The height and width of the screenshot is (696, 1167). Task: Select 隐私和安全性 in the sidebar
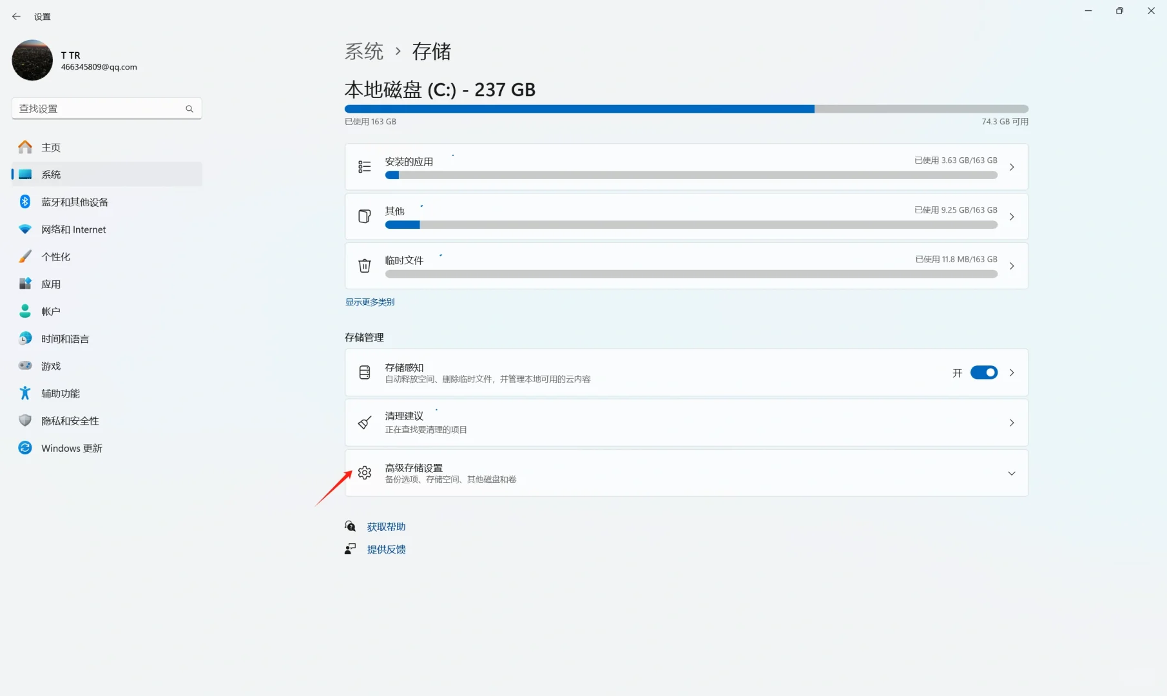[70, 420]
